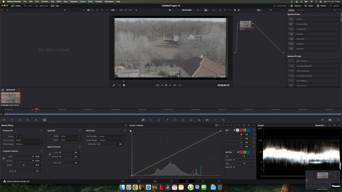Viewport: 342px width, 192px height.
Task: Select the Color Space Transform effect
Action: click(x=313, y=76)
